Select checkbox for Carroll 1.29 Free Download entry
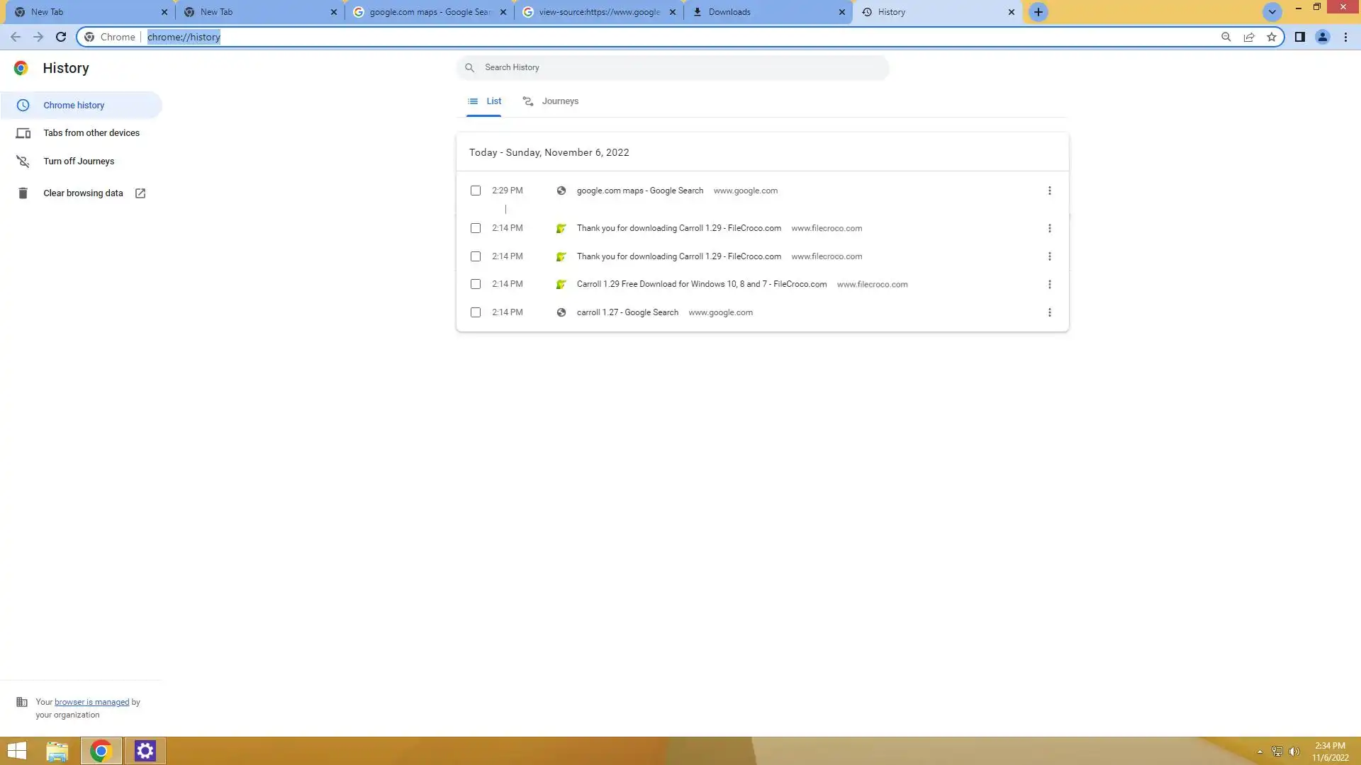This screenshot has width=1361, height=765. click(x=476, y=284)
